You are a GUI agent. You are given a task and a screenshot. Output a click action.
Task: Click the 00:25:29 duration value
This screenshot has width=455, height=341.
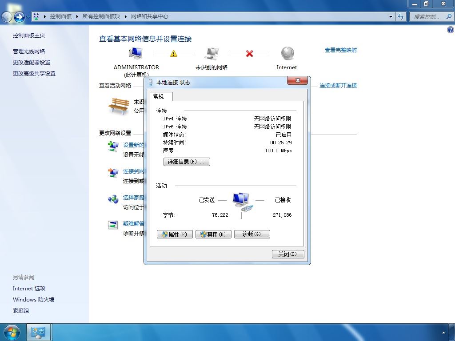click(x=281, y=143)
